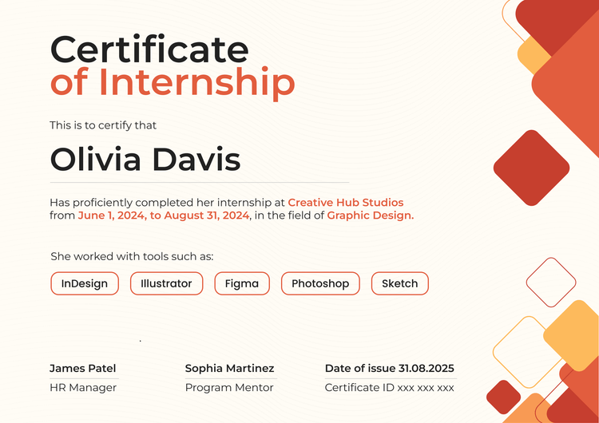Image resolution: width=599 pixels, height=423 pixels.
Task: Click the solid red diamond shape
Action: [531, 168]
